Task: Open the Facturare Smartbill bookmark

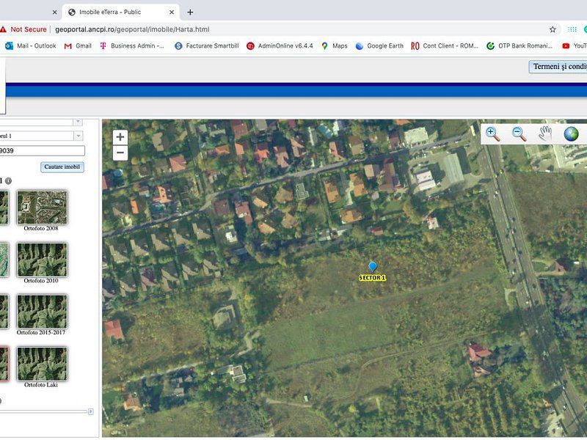Action: (178, 45)
